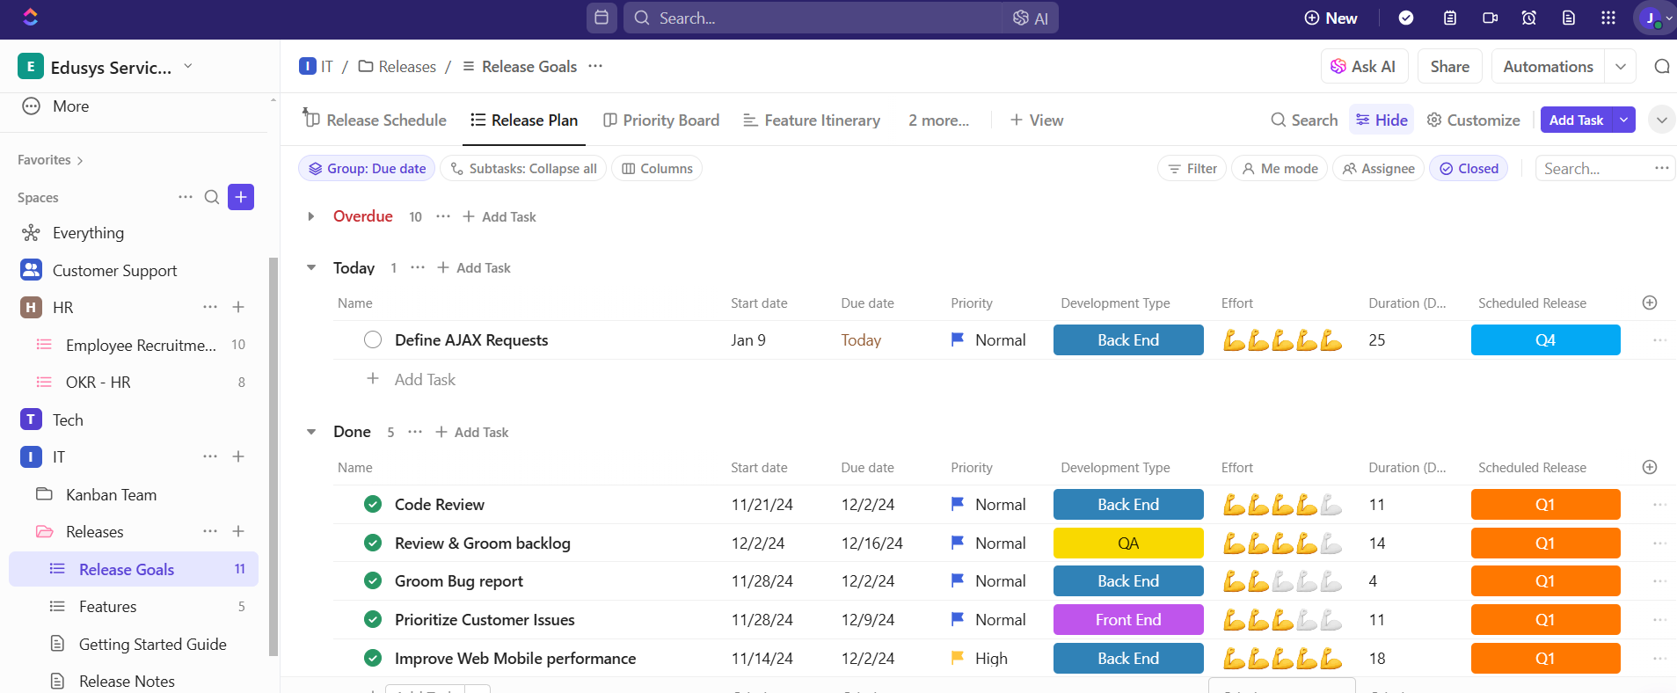The width and height of the screenshot is (1677, 693).
Task: Open Overdue group options dots
Action: tap(443, 216)
